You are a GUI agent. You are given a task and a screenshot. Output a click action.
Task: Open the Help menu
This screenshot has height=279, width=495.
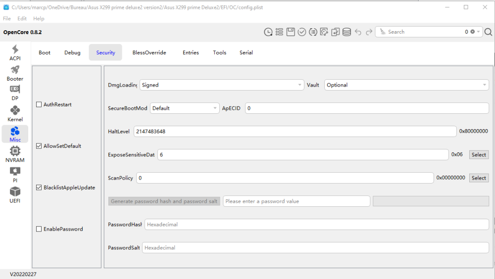coord(39,18)
